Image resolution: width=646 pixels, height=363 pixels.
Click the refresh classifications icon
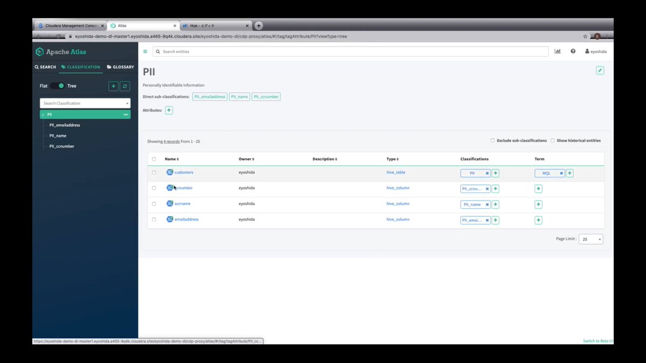125,86
